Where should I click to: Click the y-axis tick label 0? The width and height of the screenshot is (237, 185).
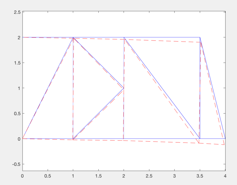19,139
